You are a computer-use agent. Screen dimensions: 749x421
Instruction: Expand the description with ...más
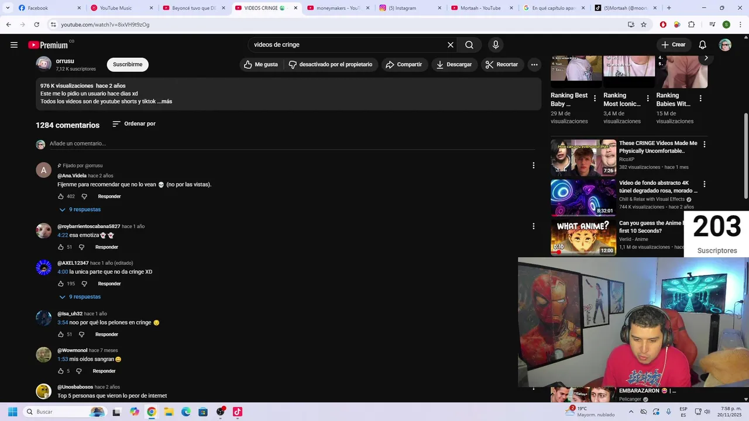click(164, 102)
